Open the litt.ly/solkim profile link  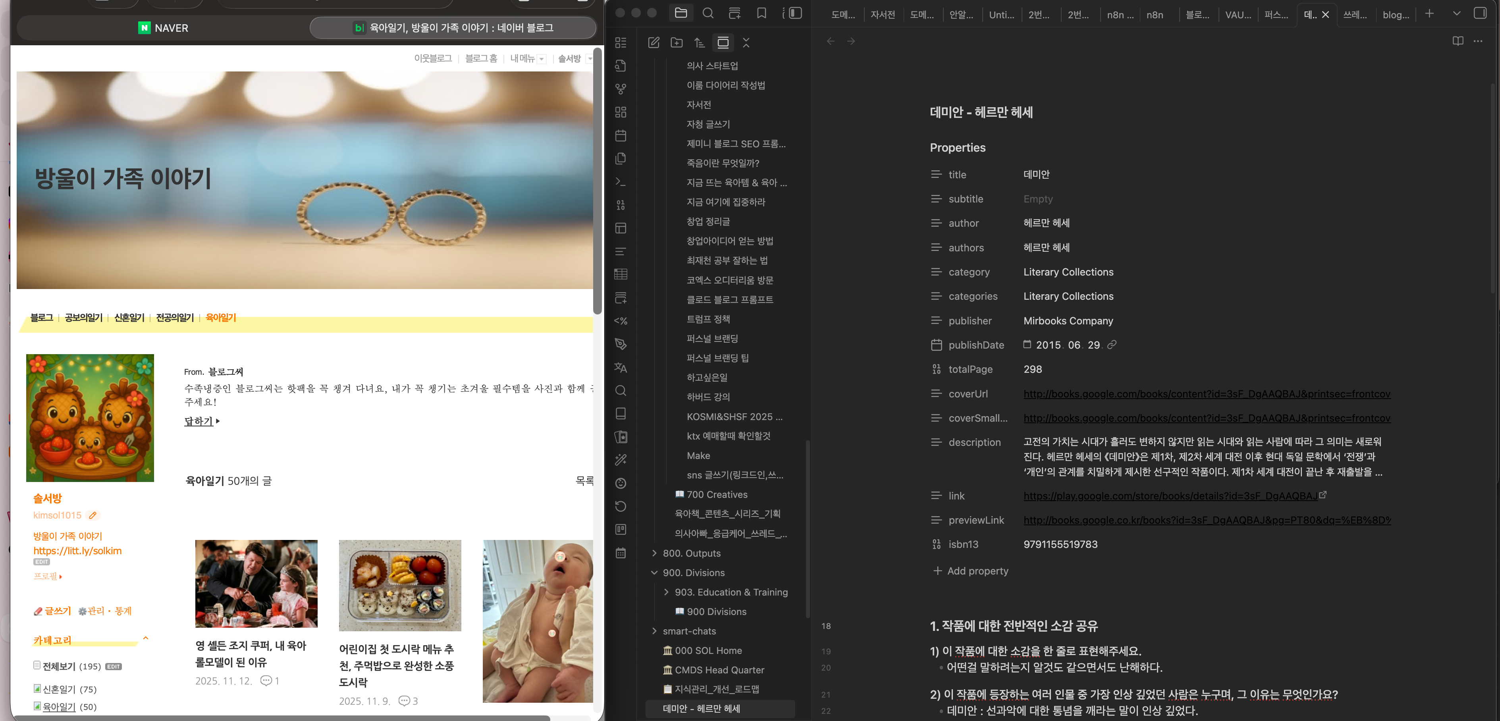[x=77, y=551]
